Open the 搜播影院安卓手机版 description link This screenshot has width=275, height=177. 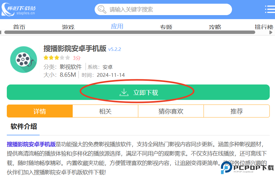click(x=31, y=144)
